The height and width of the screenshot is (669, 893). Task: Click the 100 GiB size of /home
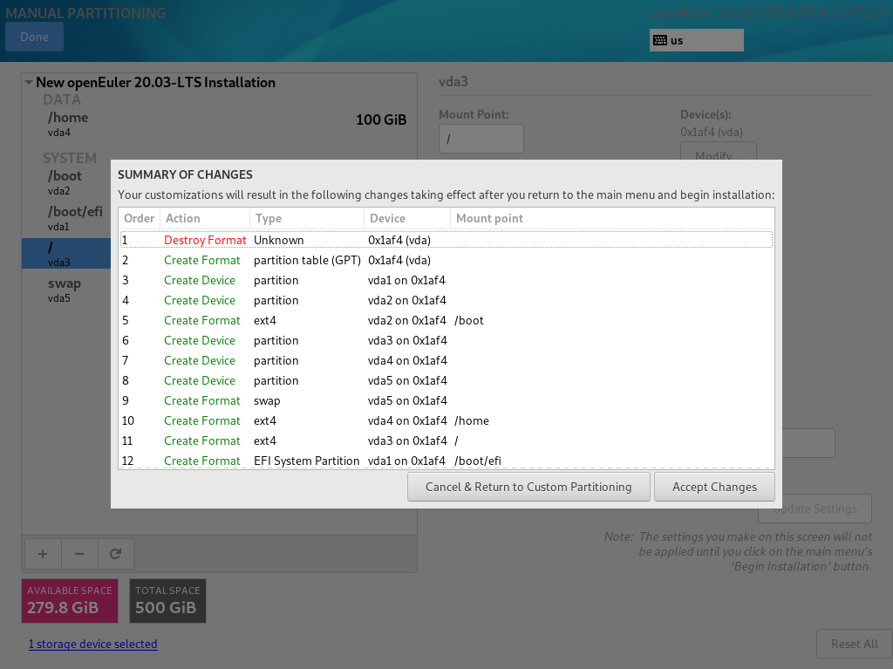pyautogui.click(x=381, y=119)
